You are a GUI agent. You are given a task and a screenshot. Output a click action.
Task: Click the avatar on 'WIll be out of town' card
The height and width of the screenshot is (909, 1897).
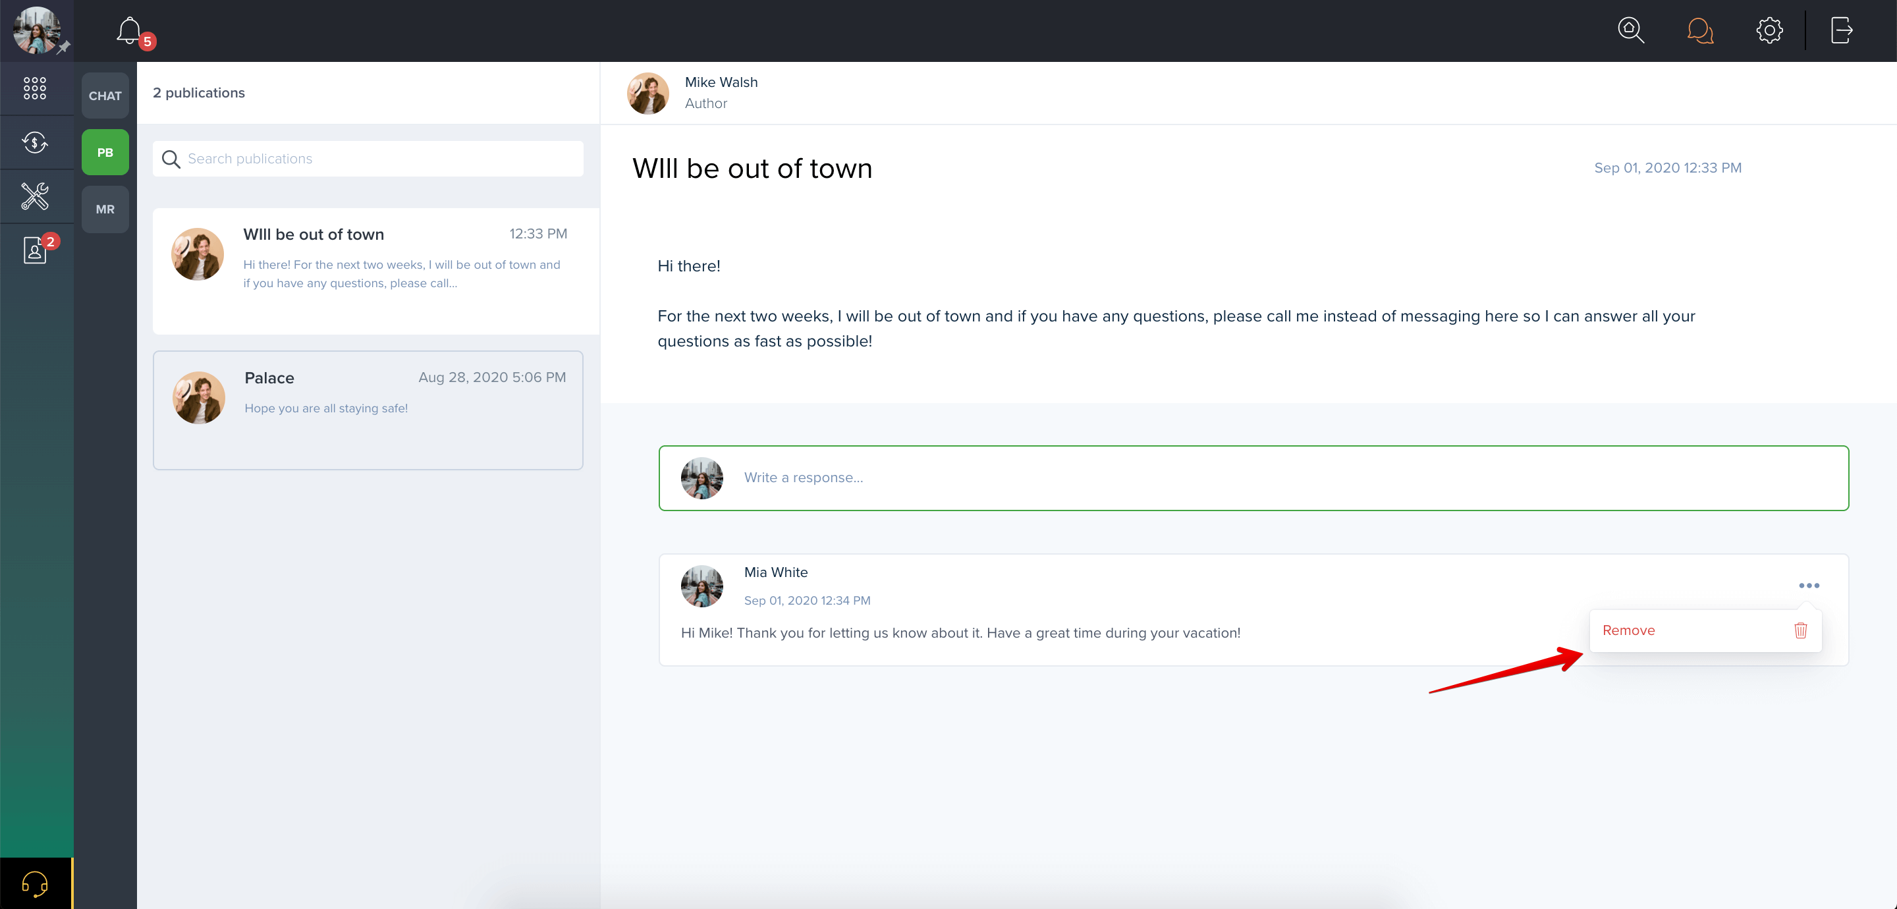click(198, 254)
